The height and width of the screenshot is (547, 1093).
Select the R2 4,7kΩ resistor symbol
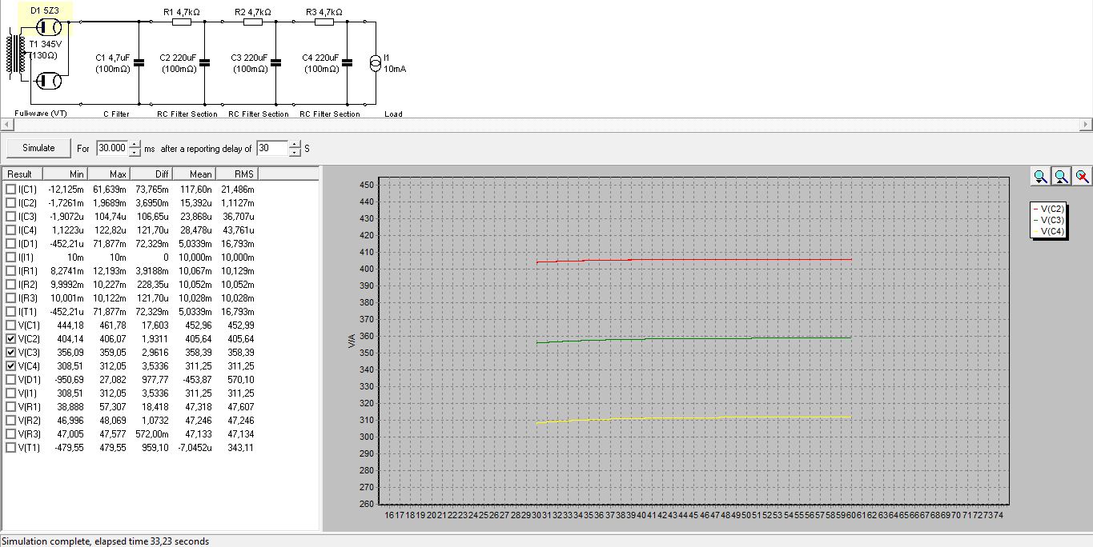pos(253,22)
